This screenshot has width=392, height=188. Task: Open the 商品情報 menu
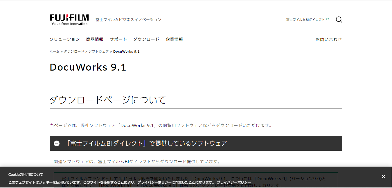[x=95, y=39]
